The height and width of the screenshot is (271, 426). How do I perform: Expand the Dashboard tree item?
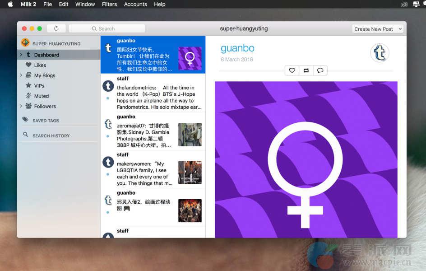pos(21,55)
